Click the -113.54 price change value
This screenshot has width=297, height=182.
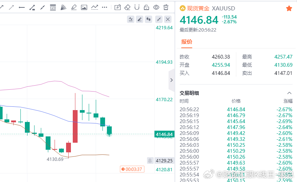click(229, 17)
